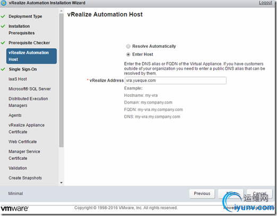
Task: Open the Installation Prerequisites step
Action: point(22,30)
